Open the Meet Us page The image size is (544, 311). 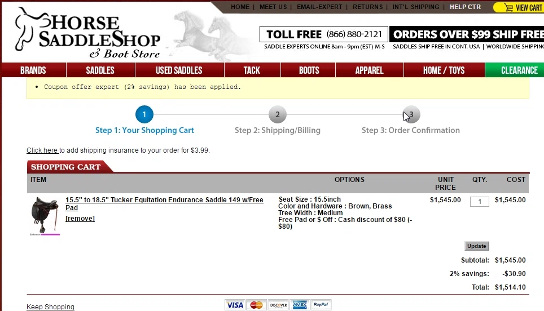[x=273, y=7]
